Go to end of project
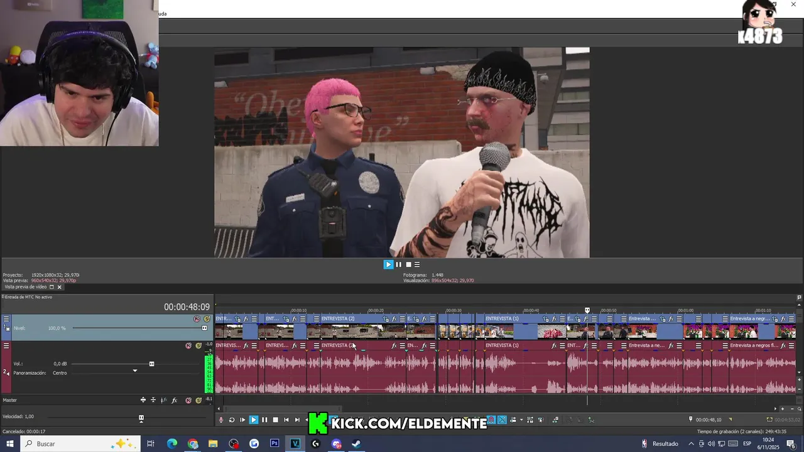The height and width of the screenshot is (452, 804). (297, 420)
